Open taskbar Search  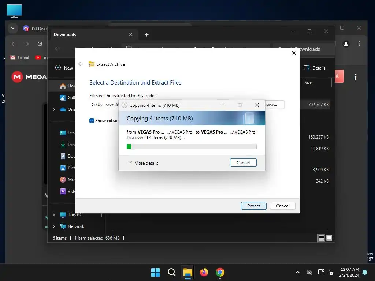point(171,272)
